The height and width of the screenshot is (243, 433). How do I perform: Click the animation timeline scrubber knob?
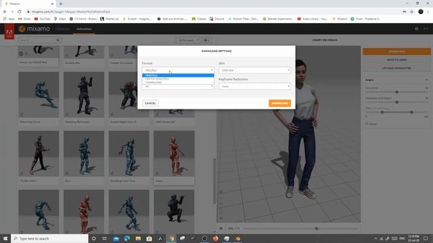[317, 228]
